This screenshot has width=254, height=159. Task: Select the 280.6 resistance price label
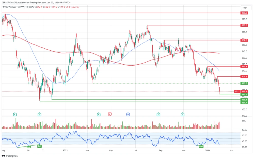244,25
